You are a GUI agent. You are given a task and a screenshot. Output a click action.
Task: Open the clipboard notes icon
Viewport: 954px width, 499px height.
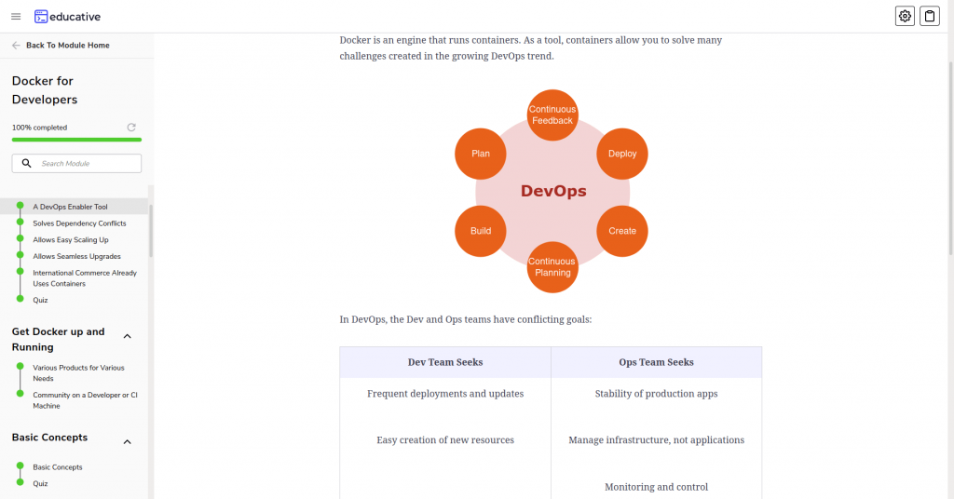(930, 17)
